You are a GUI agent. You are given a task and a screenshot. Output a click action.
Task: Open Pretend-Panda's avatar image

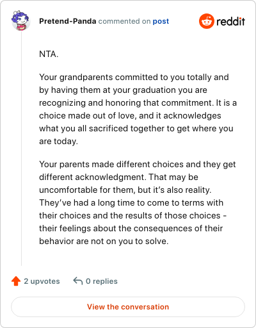pos(20,20)
